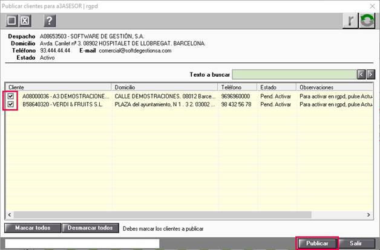Click the Teléfono value 93.444.44.44
The width and height of the screenshot is (380, 250).
click(55, 51)
